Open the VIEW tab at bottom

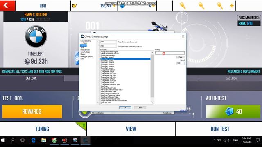[131, 129]
